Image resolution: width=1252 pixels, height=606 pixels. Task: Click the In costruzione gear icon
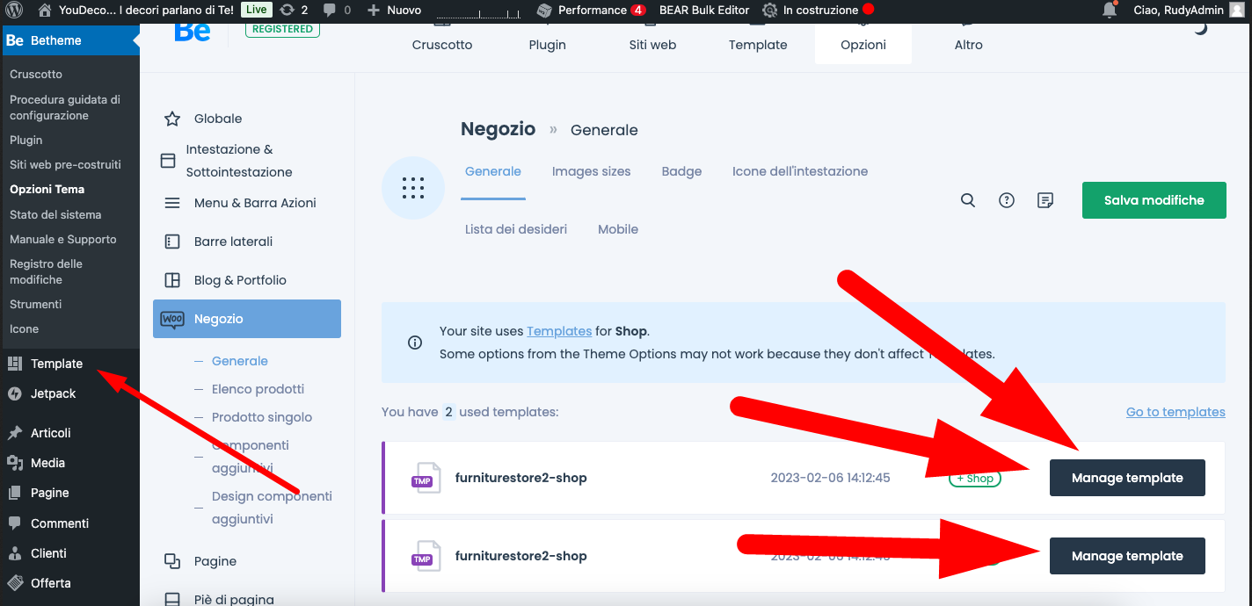tap(770, 11)
